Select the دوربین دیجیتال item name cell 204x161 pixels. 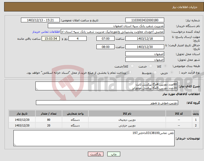[x=127, y=120]
